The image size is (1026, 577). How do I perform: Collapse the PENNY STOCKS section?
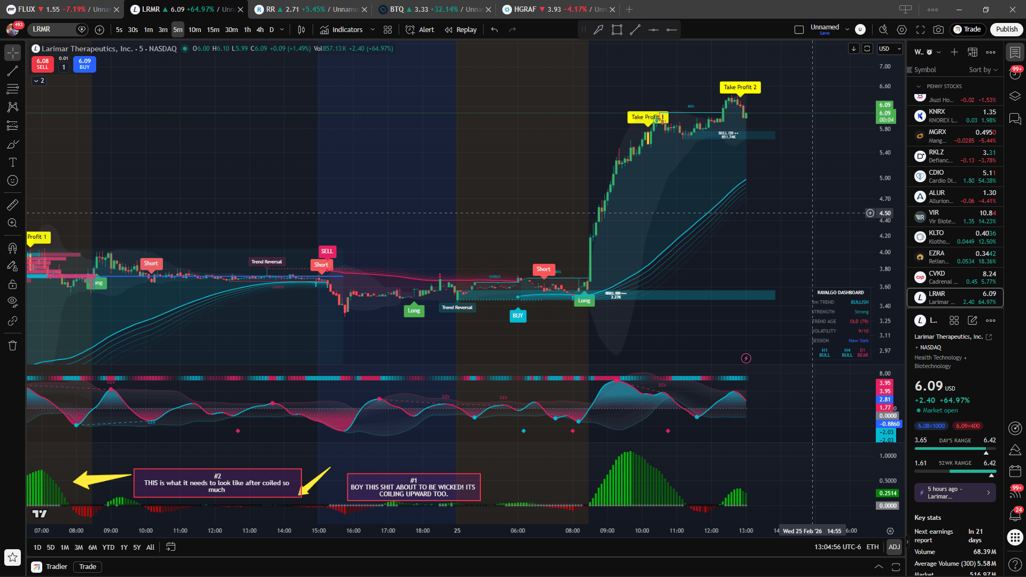tap(919, 87)
